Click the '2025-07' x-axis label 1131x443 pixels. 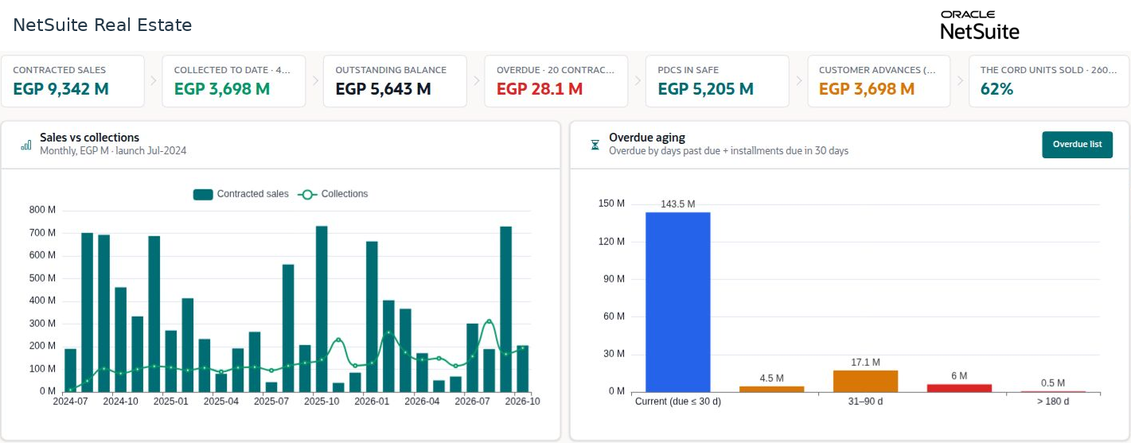click(x=271, y=402)
